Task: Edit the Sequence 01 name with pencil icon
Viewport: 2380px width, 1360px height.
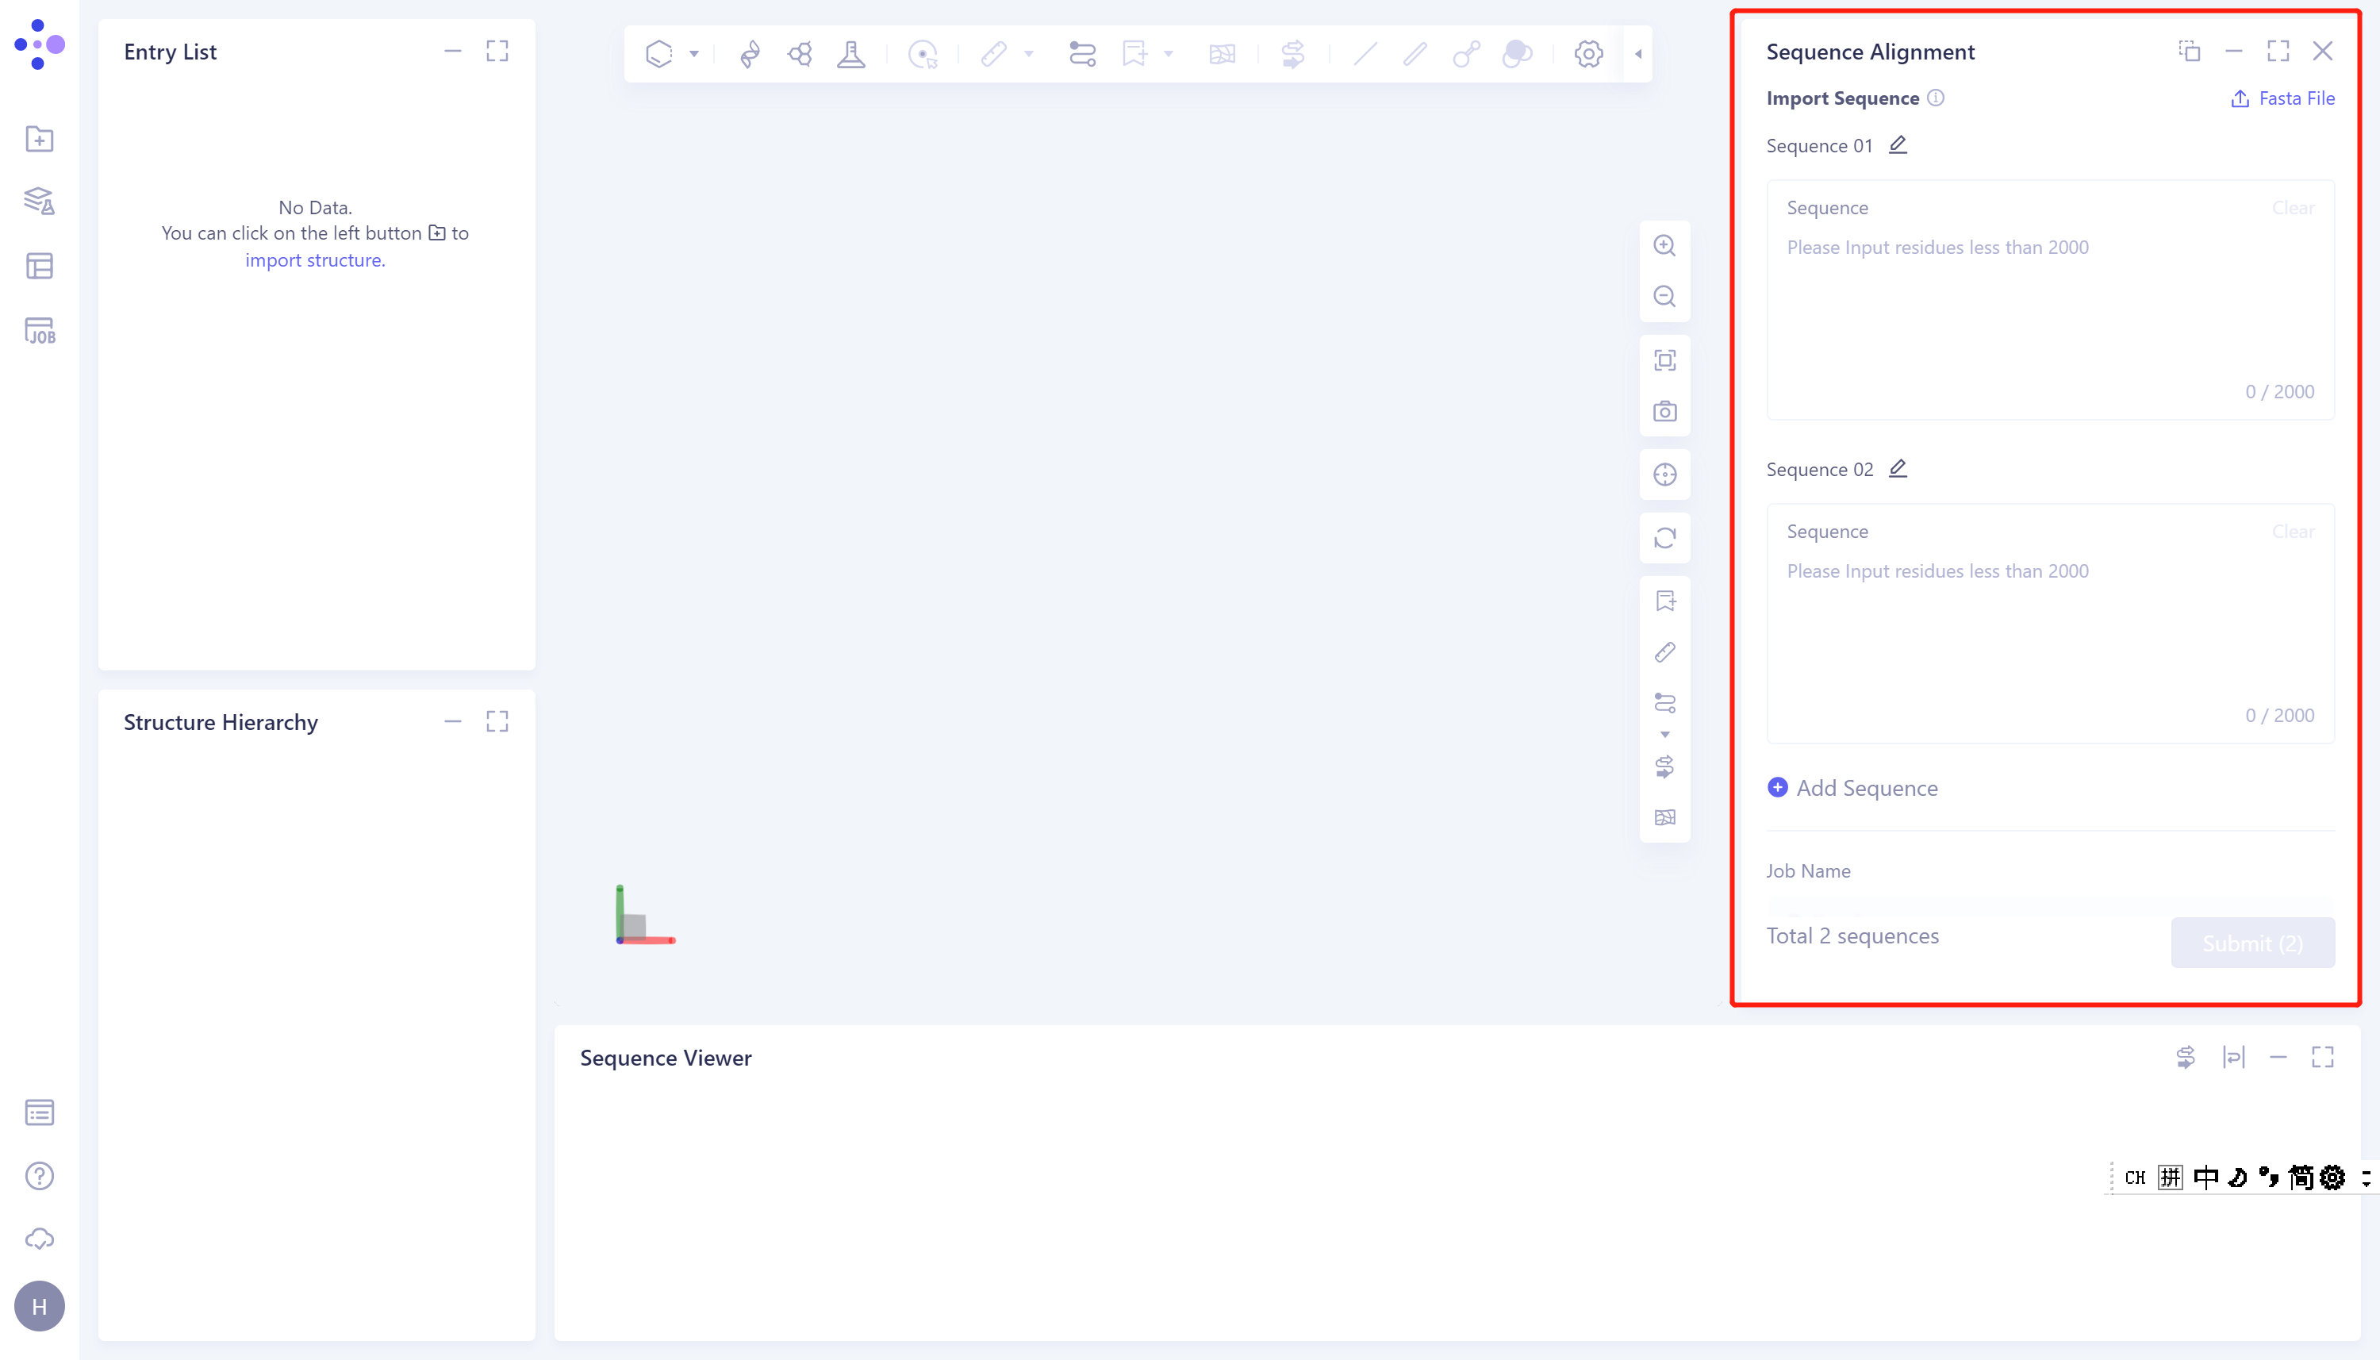Action: (1898, 144)
